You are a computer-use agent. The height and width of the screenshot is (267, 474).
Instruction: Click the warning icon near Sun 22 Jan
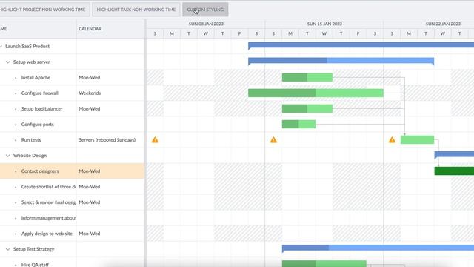coord(392,140)
